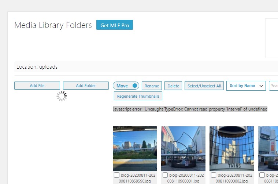Open the partially visible fourth photo thumbnail
This screenshot has width=278, height=184.
pos(268,149)
